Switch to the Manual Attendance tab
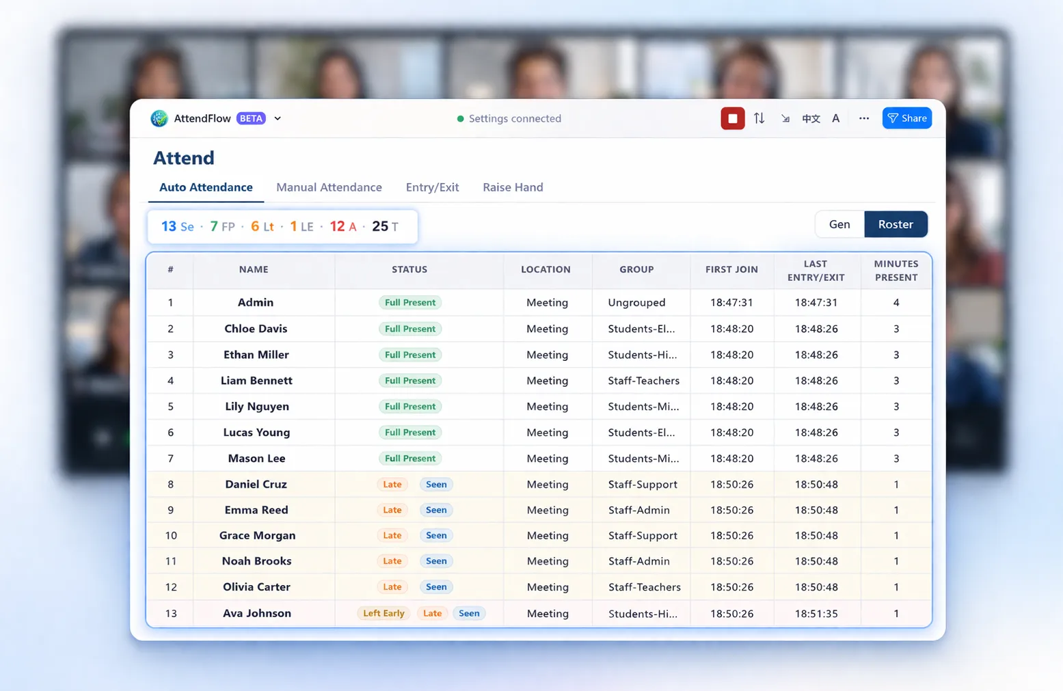This screenshot has height=691, width=1063. click(x=329, y=187)
